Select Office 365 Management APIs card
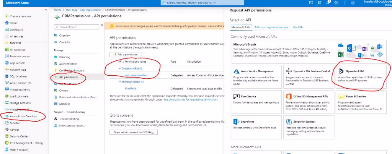The image size is (392, 154). click(x=309, y=102)
